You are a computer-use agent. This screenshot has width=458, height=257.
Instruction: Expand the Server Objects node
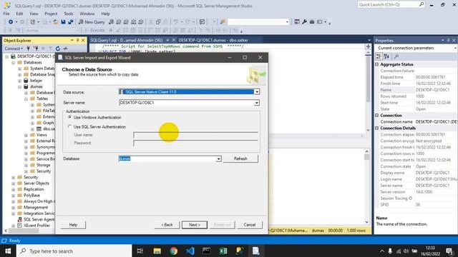click(13, 183)
